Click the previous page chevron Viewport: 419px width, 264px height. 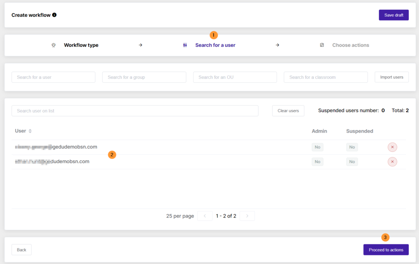[x=205, y=216]
